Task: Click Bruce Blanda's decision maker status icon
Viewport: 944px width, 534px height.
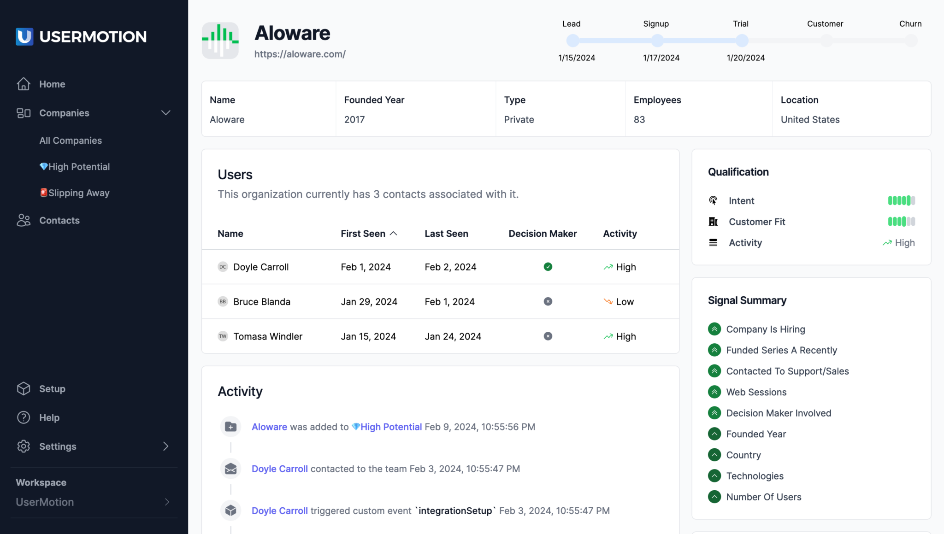Action: (x=548, y=301)
